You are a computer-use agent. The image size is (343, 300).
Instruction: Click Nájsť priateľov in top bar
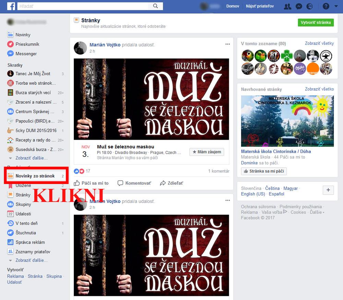click(x=260, y=6)
